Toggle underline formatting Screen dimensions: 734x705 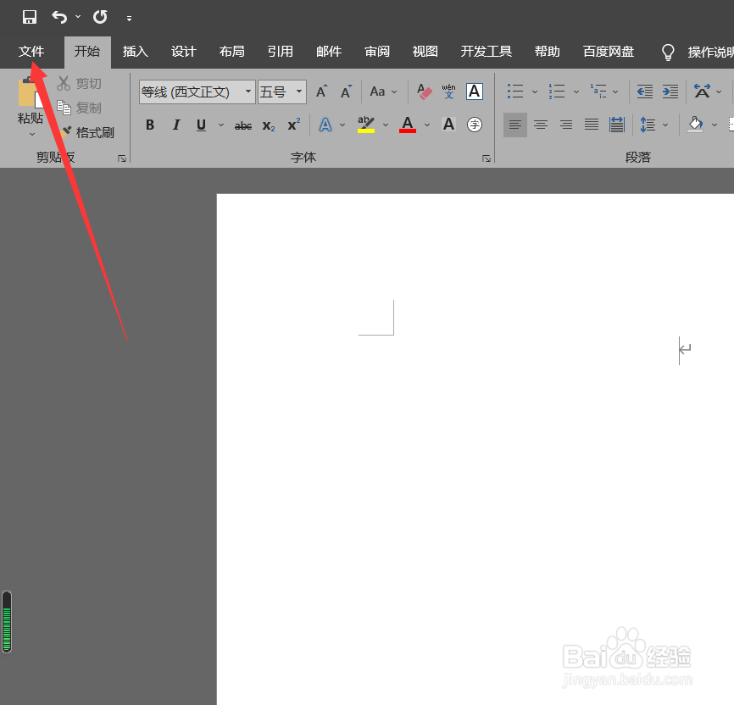click(x=201, y=125)
